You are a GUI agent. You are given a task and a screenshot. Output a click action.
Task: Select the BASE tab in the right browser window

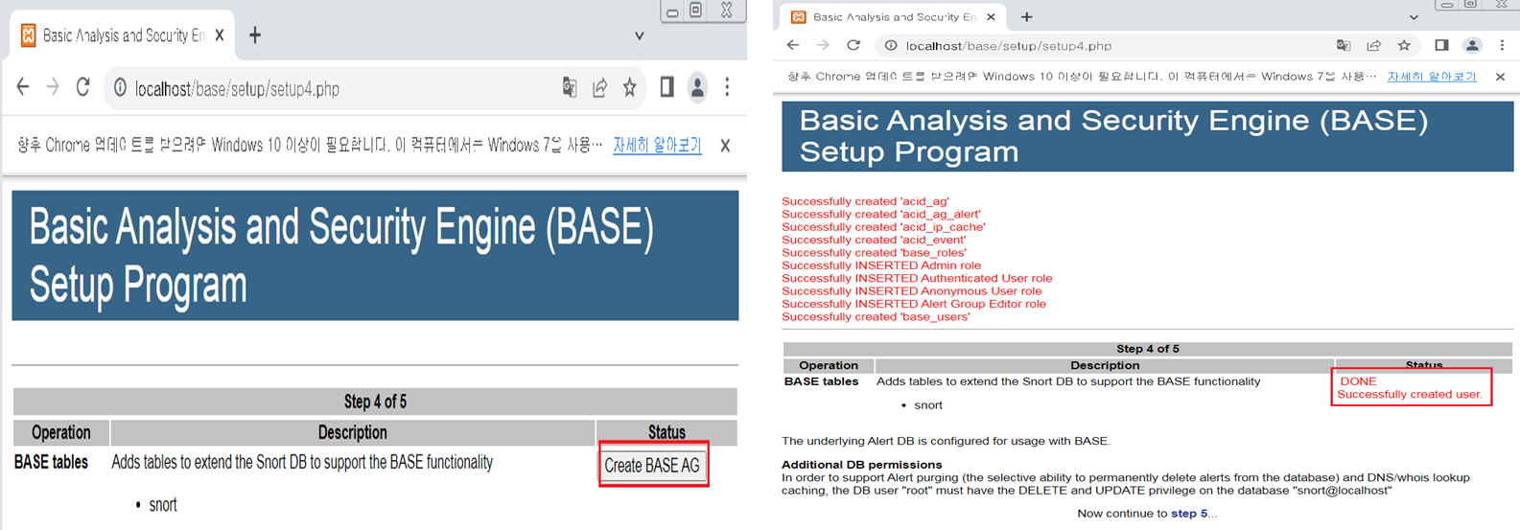coord(893,17)
